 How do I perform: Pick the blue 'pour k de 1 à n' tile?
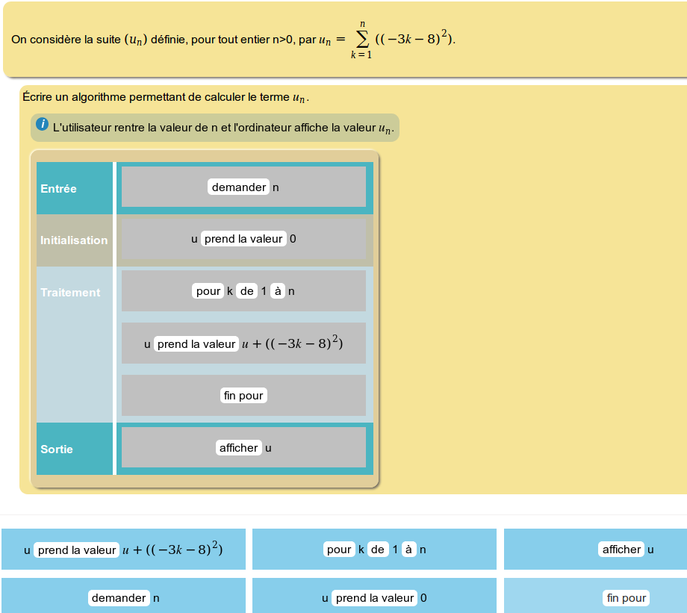coord(374,550)
